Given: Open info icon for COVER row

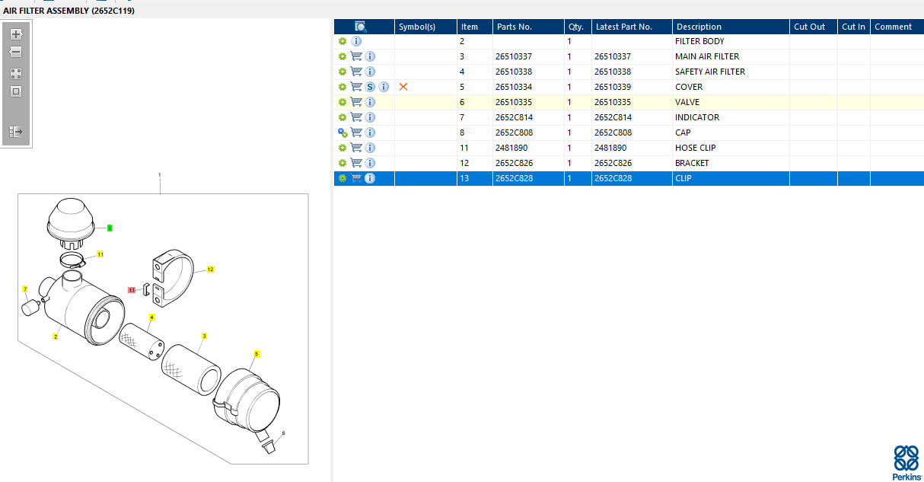Looking at the screenshot, I should pyautogui.click(x=384, y=87).
